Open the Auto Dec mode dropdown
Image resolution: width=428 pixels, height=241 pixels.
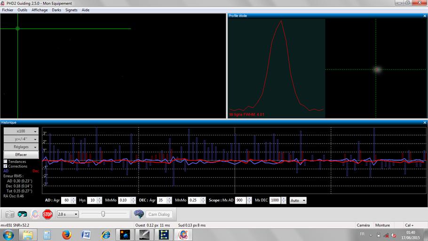click(298, 201)
